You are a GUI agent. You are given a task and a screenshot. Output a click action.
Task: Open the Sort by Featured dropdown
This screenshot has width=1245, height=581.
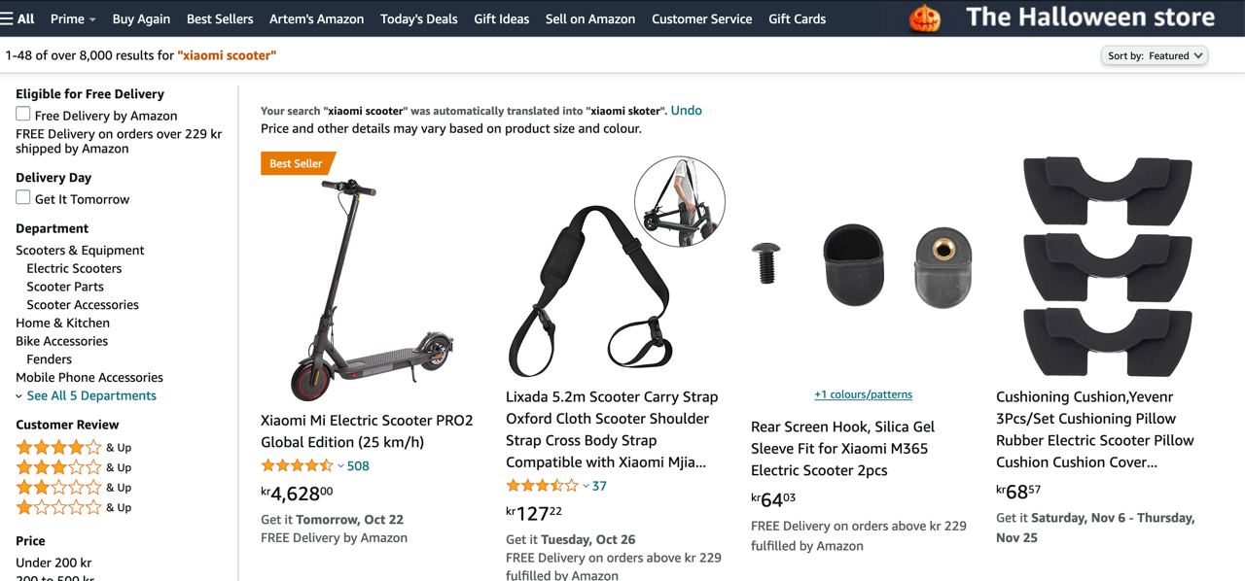coord(1156,55)
